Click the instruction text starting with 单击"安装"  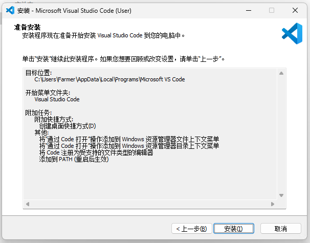tap(123, 59)
